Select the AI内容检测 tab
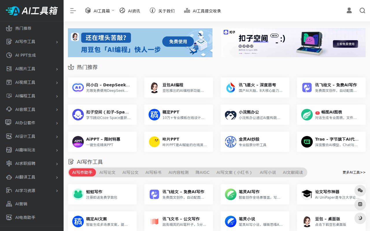The height and width of the screenshot is (231, 370). click(179, 172)
